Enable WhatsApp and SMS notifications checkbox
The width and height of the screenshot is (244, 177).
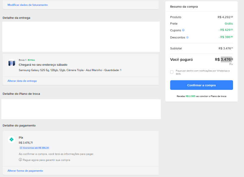click(172, 72)
